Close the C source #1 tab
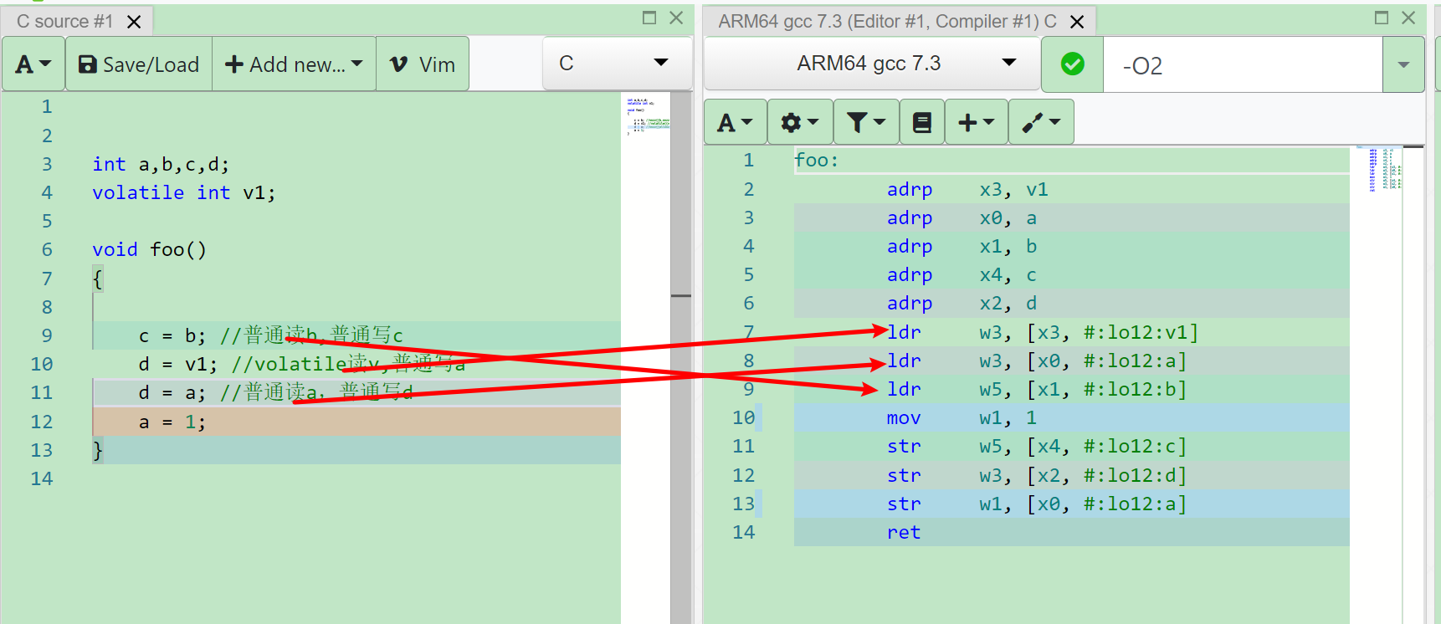The width and height of the screenshot is (1441, 624). coord(134,22)
